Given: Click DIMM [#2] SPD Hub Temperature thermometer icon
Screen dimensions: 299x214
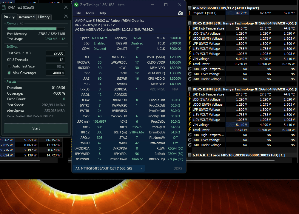Looking at the screenshot, I should pyautogui.click(x=190, y=94).
